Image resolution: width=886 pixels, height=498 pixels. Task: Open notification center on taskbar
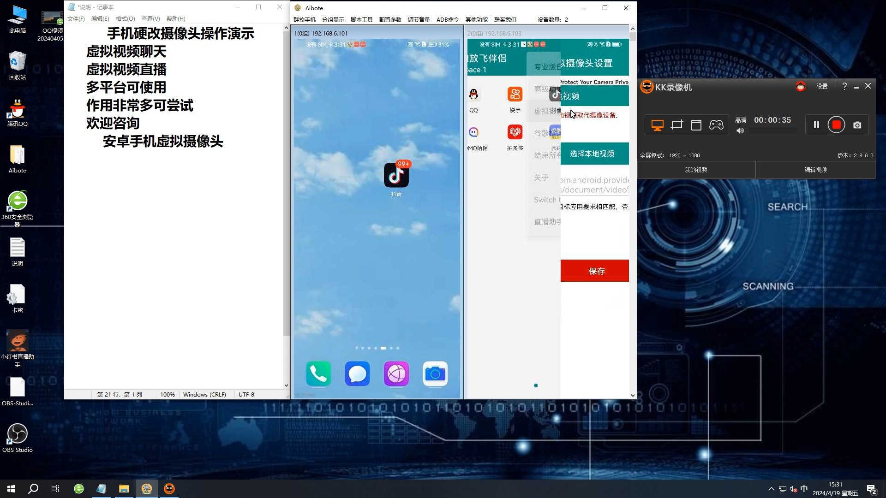pyautogui.click(x=871, y=489)
